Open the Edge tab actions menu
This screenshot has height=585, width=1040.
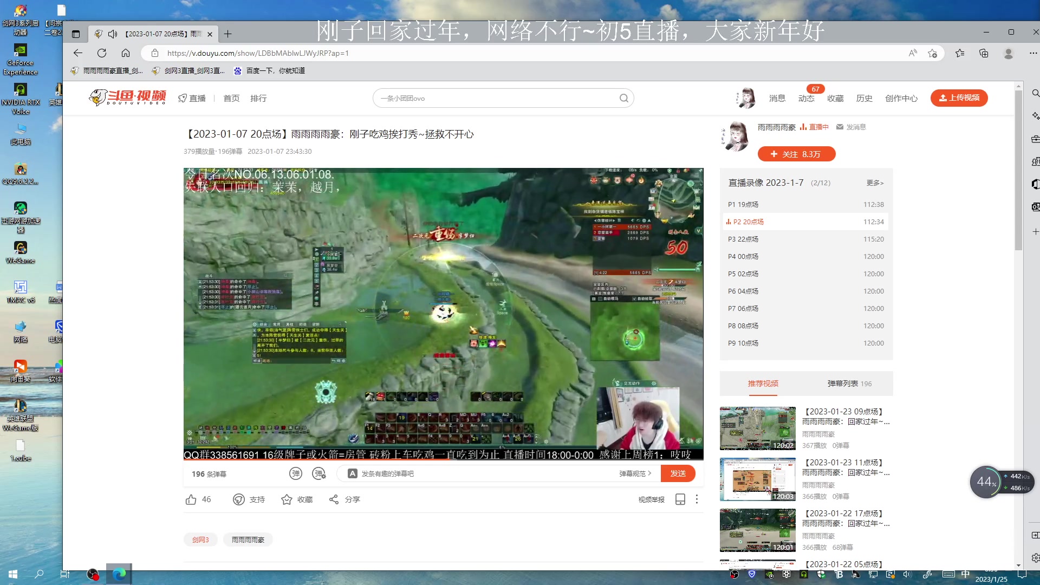tap(76, 34)
